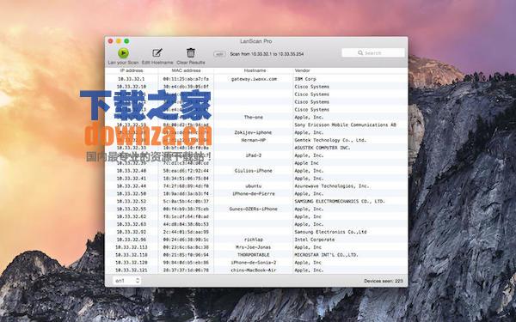Click hostname ubuntu
Screen dimensions: 516x322
(x=254, y=186)
